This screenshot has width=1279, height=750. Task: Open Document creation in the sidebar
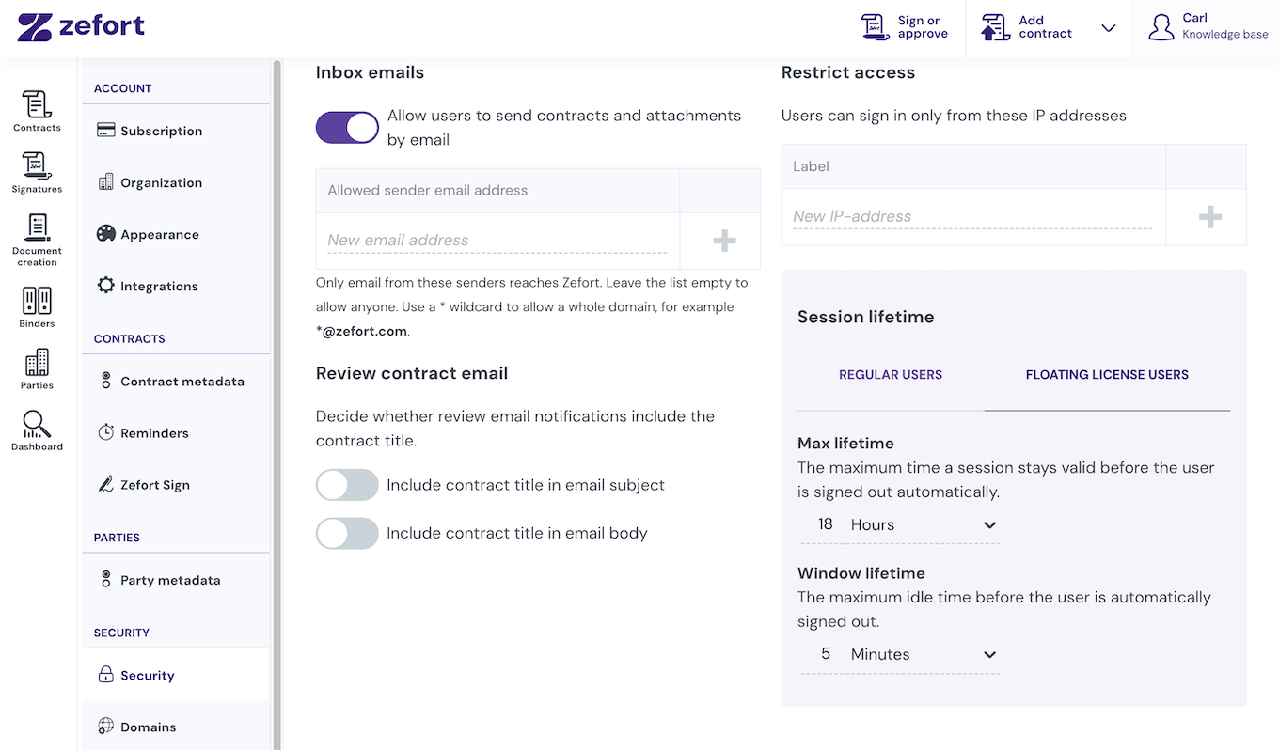point(37,240)
